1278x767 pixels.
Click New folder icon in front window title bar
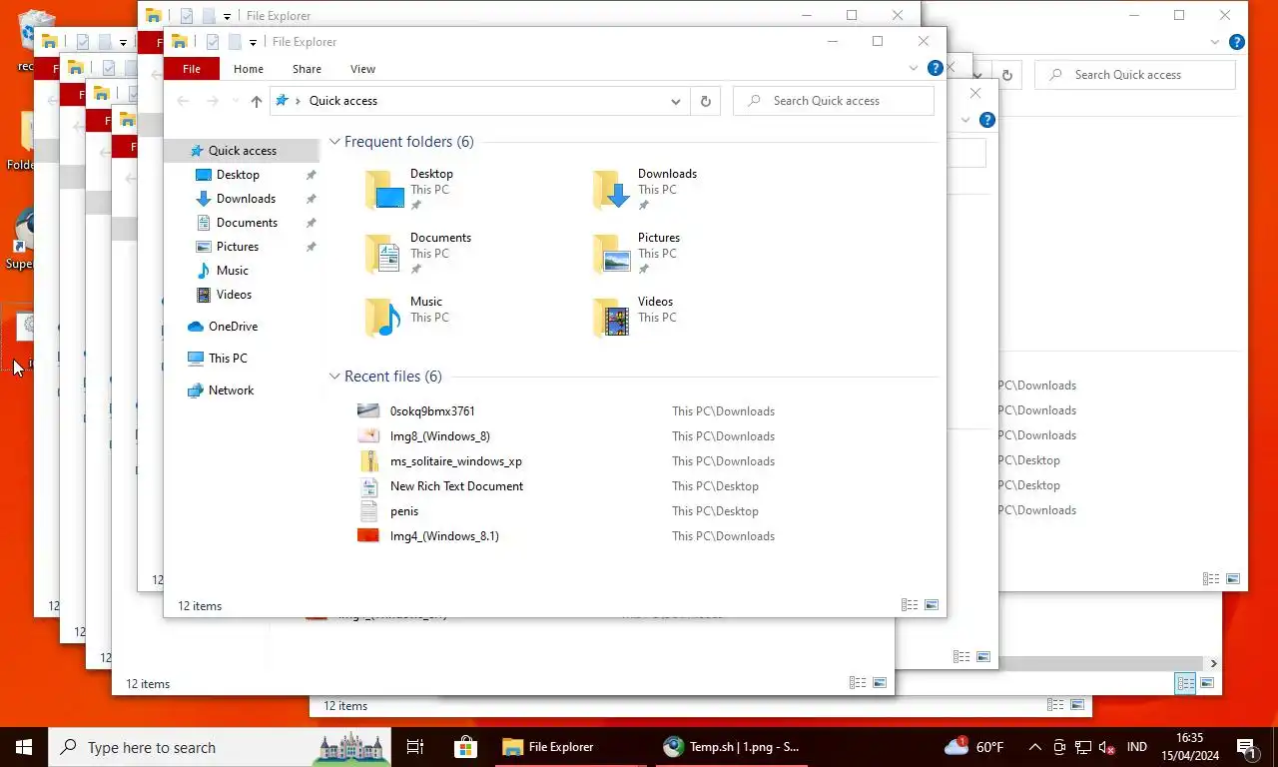236,42
